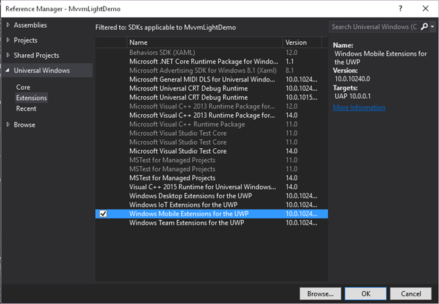This screenshot has width=439, height=304.
Task: Open the search options dropdown arrow
Action: pos(433,26)
